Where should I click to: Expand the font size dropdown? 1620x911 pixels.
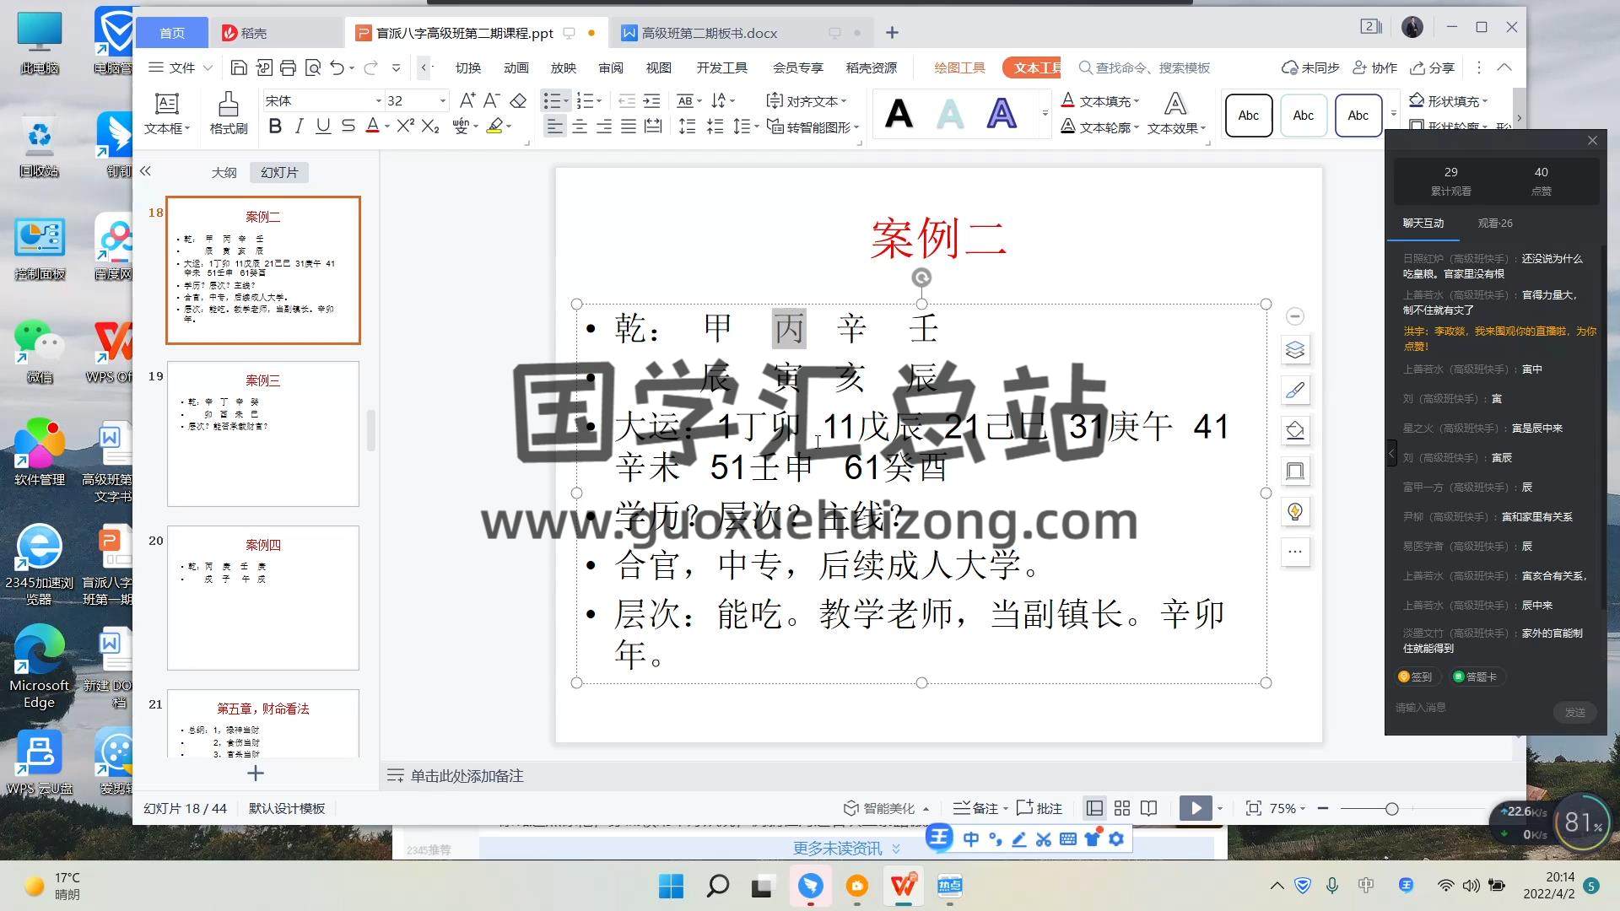click(442, 101)
